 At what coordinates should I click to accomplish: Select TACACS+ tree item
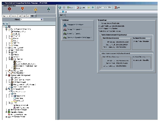coord(16,57)
